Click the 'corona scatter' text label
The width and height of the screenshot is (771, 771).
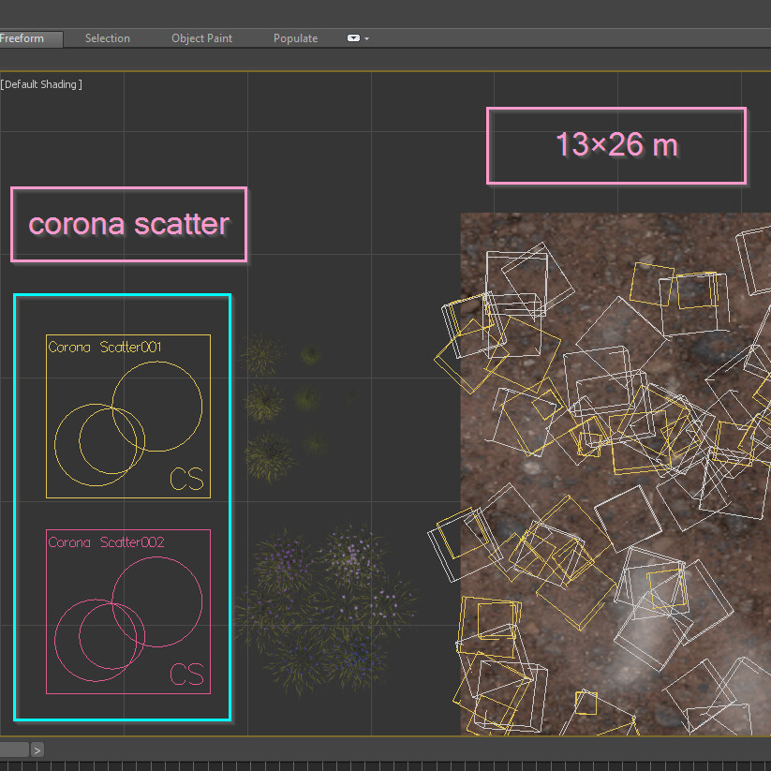(128, 225)
